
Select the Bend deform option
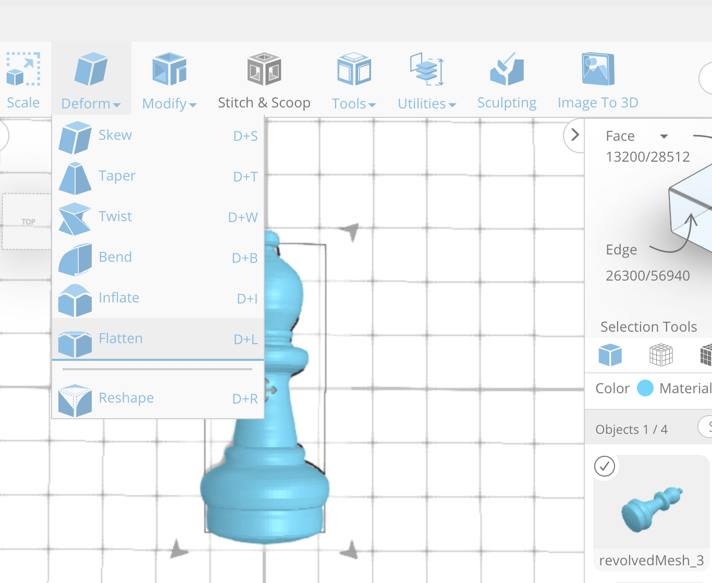158,258
